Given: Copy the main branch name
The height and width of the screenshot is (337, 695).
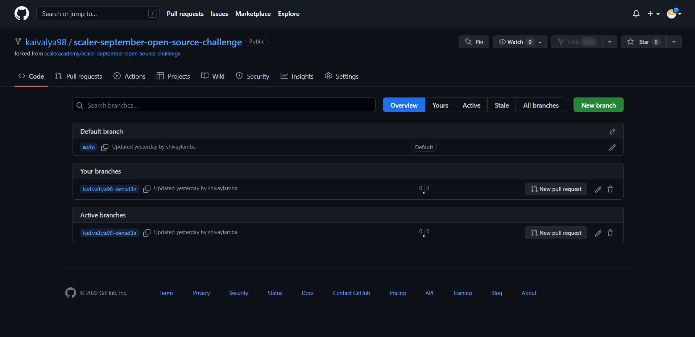Looking at the screenshot, I should [104, 147].
